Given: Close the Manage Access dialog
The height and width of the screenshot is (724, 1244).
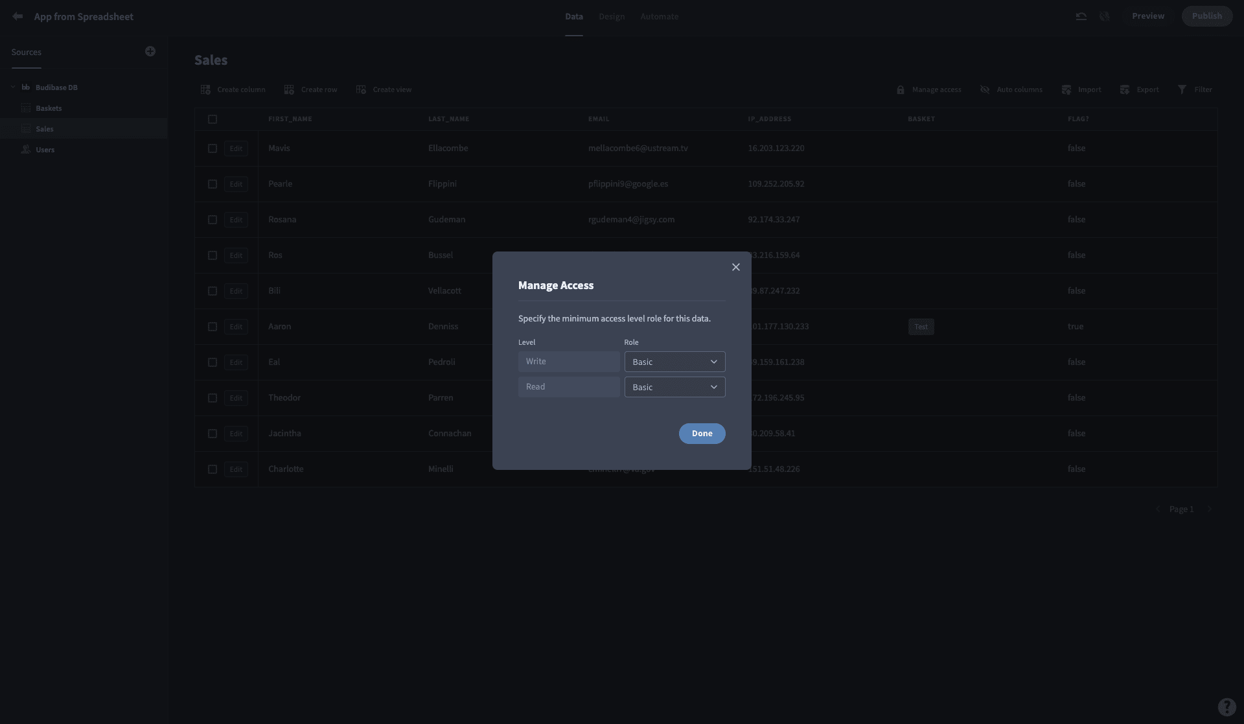Looking at the screenshot, I should tap(736, 267).
